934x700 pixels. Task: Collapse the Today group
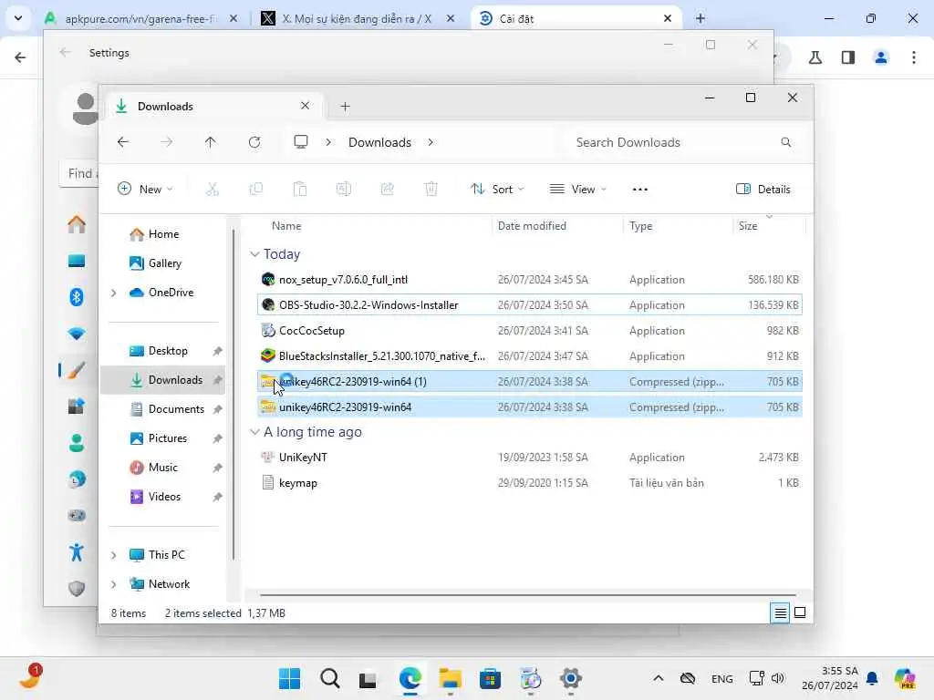255,254
